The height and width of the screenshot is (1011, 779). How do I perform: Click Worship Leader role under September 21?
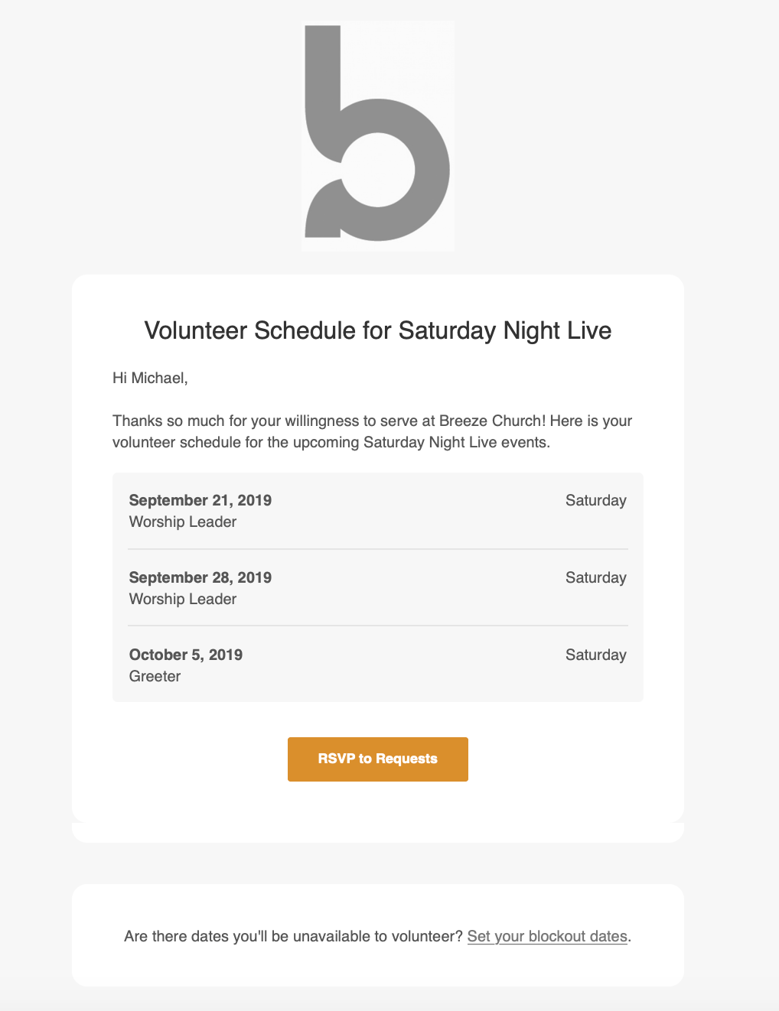(183, 522)
